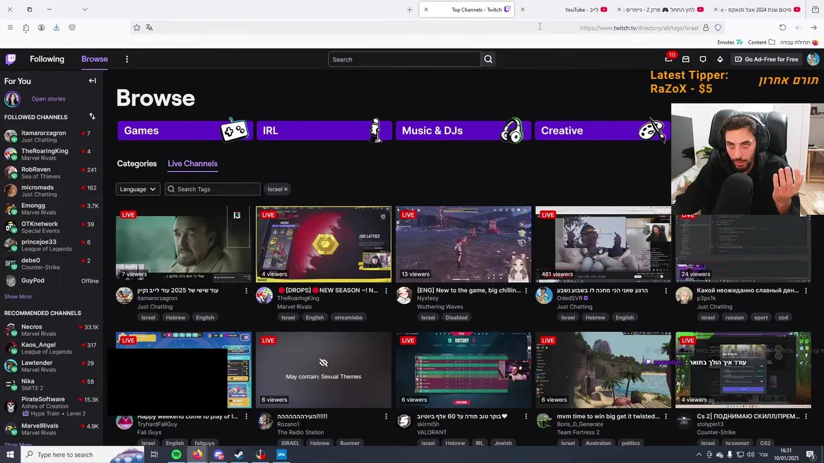Reload the page in Firefox

783,28
